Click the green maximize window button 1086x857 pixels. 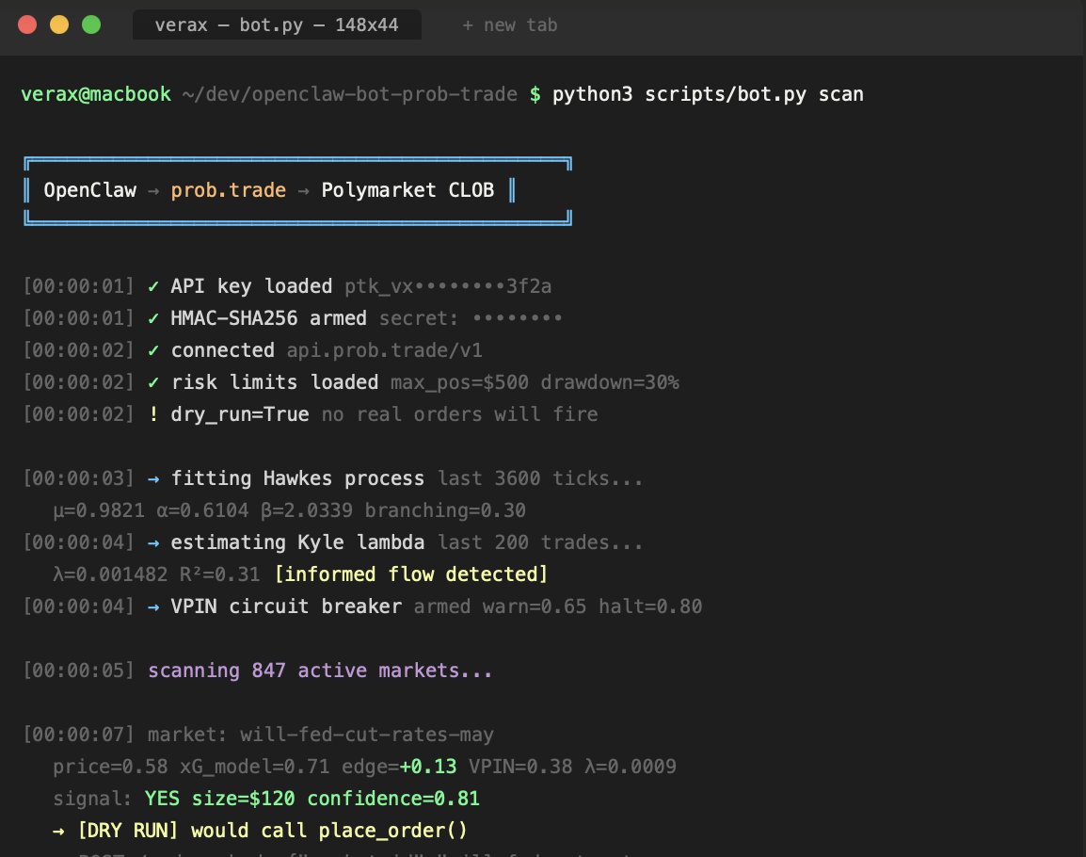point(91,25)
